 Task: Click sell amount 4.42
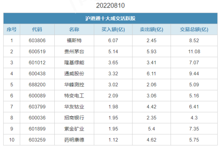(152, 107)
